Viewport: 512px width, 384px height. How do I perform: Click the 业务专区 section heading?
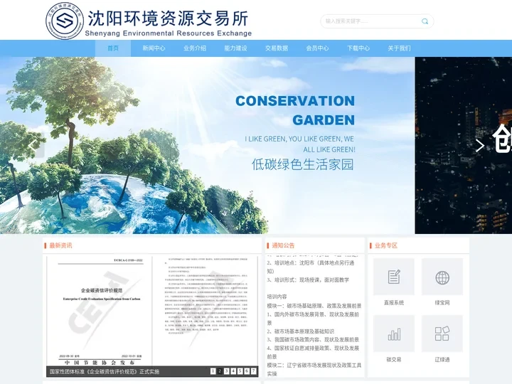(386, 245)
